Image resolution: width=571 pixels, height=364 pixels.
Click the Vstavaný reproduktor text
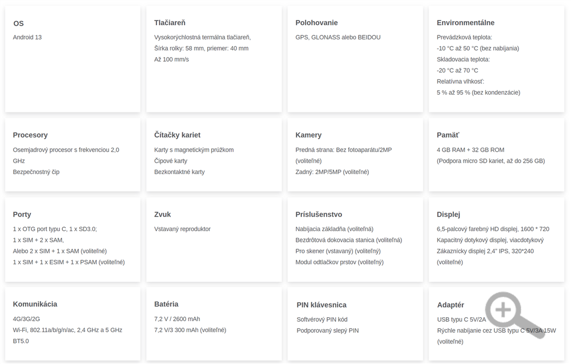[182, 229]
